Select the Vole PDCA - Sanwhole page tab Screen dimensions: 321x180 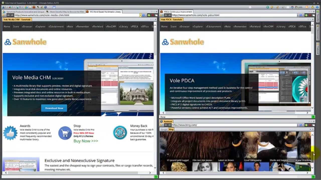tap(172, 19)
